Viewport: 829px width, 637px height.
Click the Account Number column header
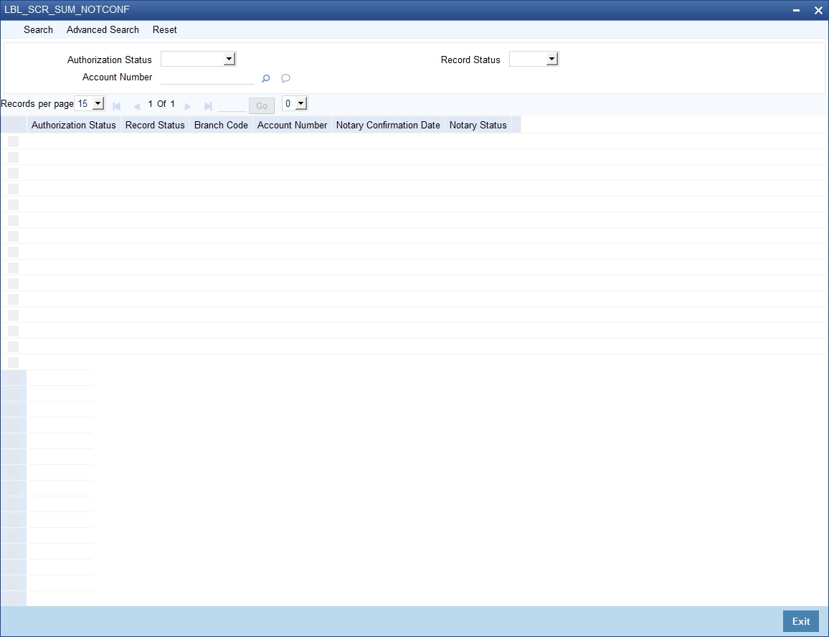292,126
